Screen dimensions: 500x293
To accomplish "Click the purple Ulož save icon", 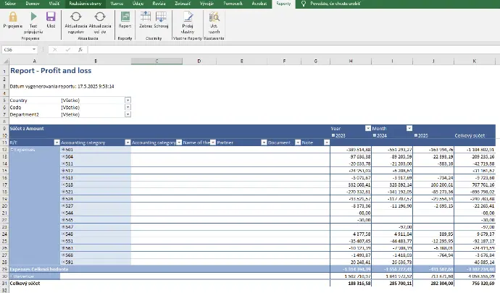I will [51, 17].
